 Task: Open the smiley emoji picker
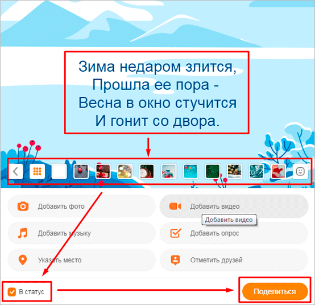[x=300, y=171]
